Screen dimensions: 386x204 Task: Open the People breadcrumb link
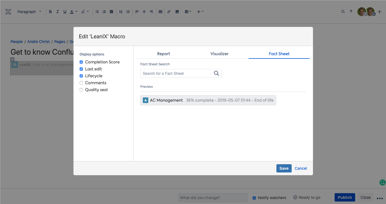17,42
